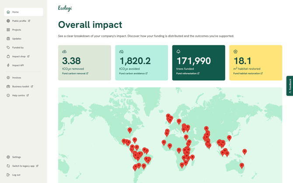This screenshot has height=183, width=293.
Task: Open the Fund habitat restoration link
Action: point(248,73)
